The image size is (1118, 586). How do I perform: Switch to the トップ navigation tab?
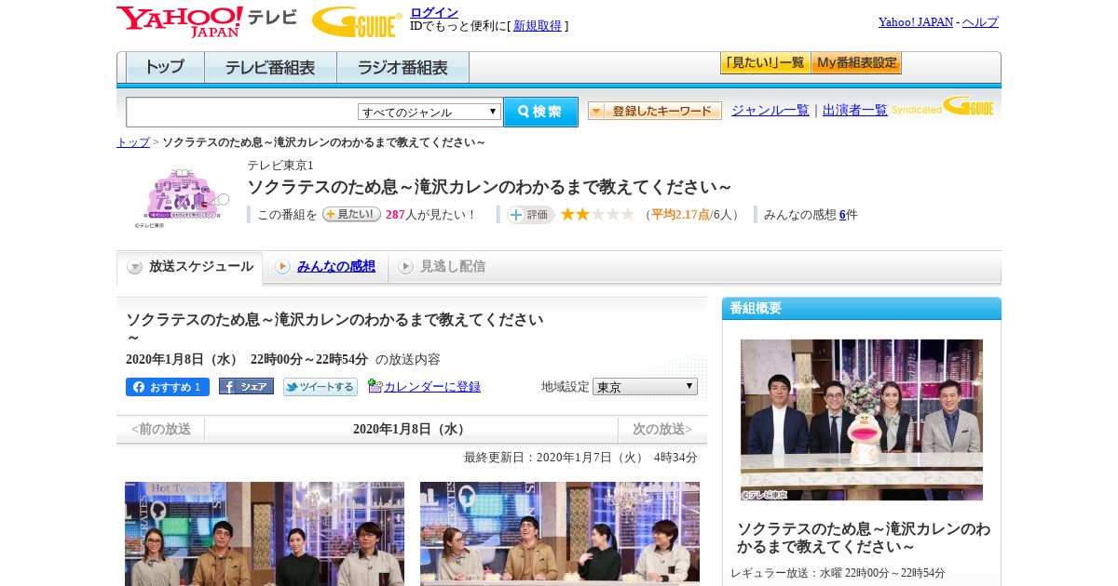(x=165, y=68)
